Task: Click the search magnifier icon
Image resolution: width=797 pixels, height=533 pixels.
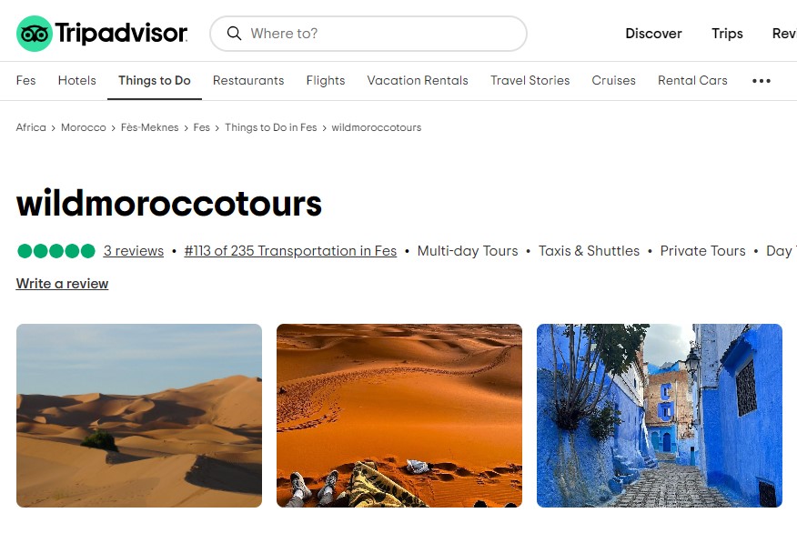Action: pyautogui.click(x=234, y=34)
